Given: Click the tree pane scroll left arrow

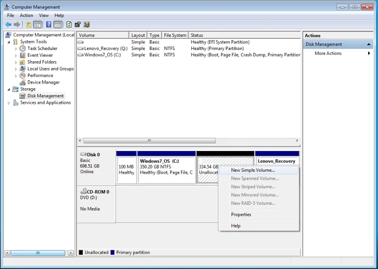Looking at the screenshot, I should coord(7,253).
